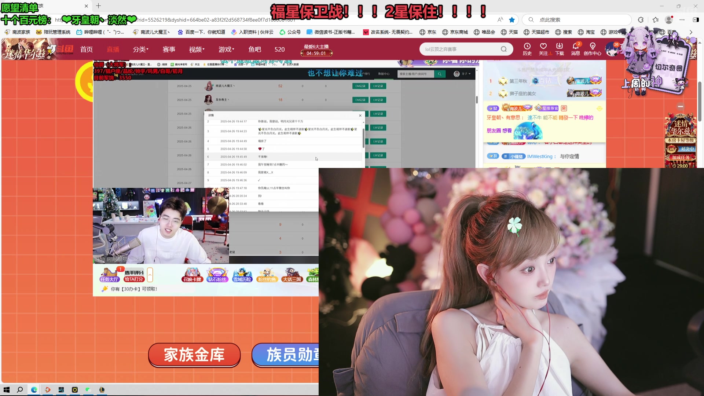Select the 直播 live tab

(x=113, y=49)
